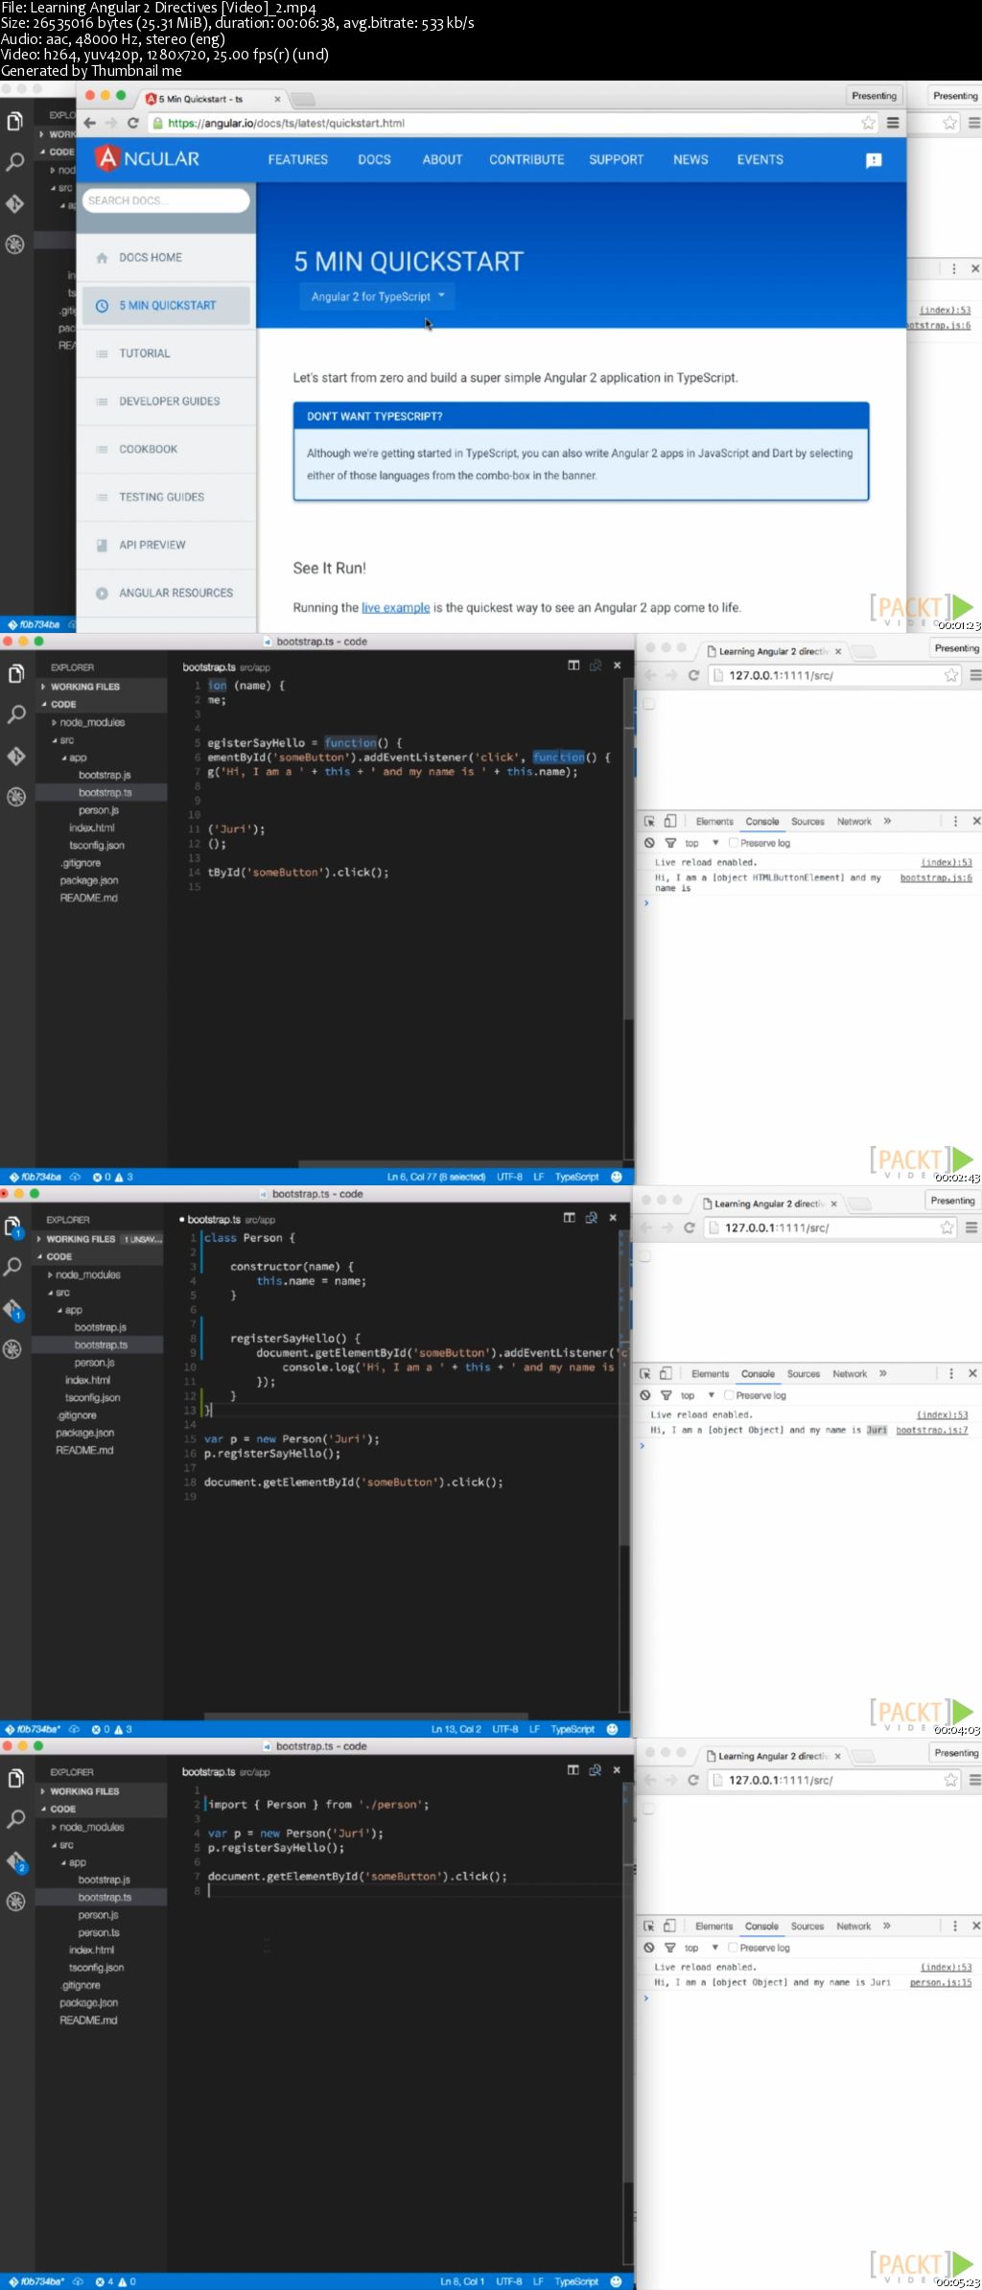Image resolution: width=982 pixels, height=2290 pixels.
Task: Show the Explorer view in the 00:02:43 VS Code frame
Action: pos(15,674)
